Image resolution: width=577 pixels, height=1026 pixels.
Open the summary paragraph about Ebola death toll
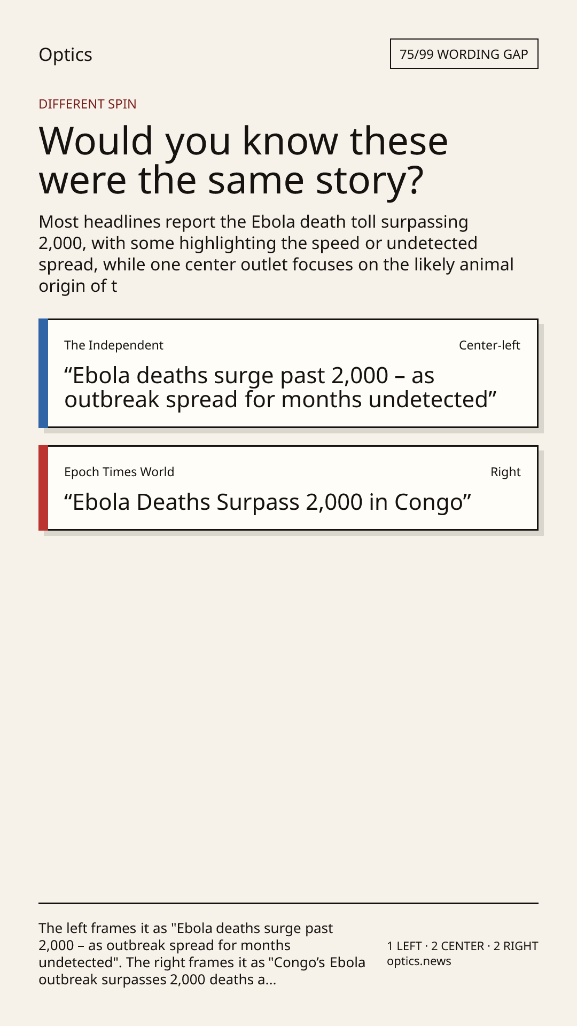click(x=276, y=254)
